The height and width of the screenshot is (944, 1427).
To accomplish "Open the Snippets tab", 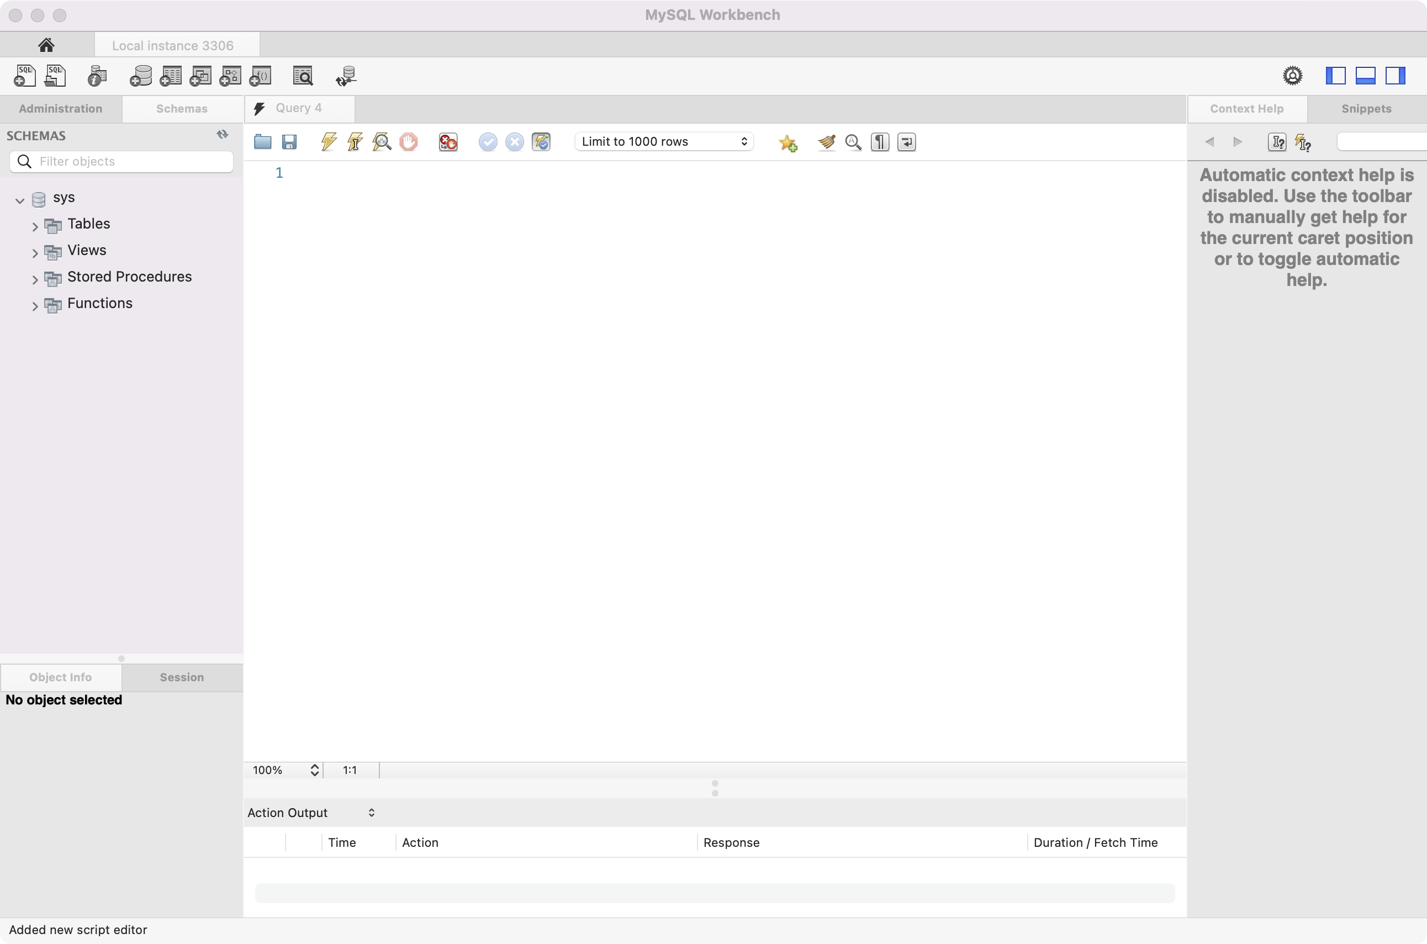I will 1366,109.
